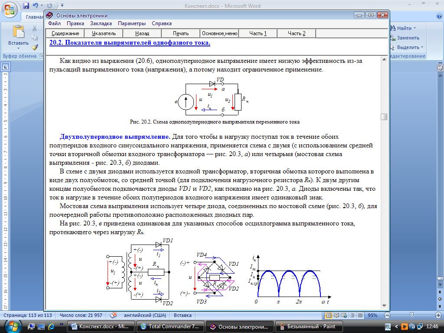Click the zoom out minus button
Screen dimensions: 444x333
(387, 315)
